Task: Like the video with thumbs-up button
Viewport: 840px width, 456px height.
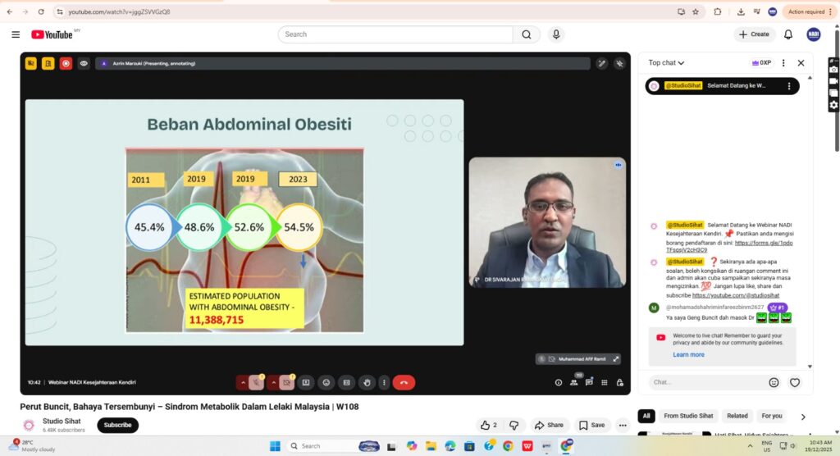Action: 490,425
